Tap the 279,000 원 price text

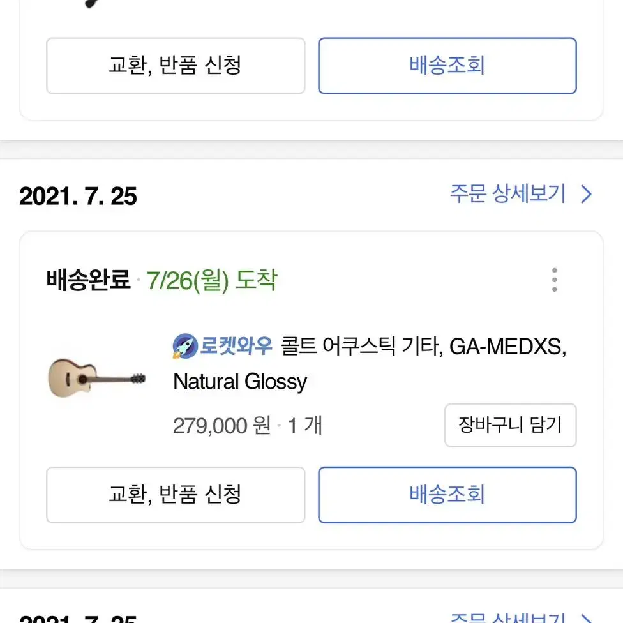(x=221, y=426)
